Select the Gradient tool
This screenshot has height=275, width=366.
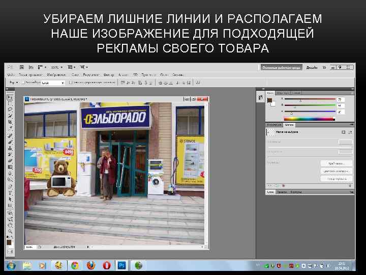[x=10, y=167]
